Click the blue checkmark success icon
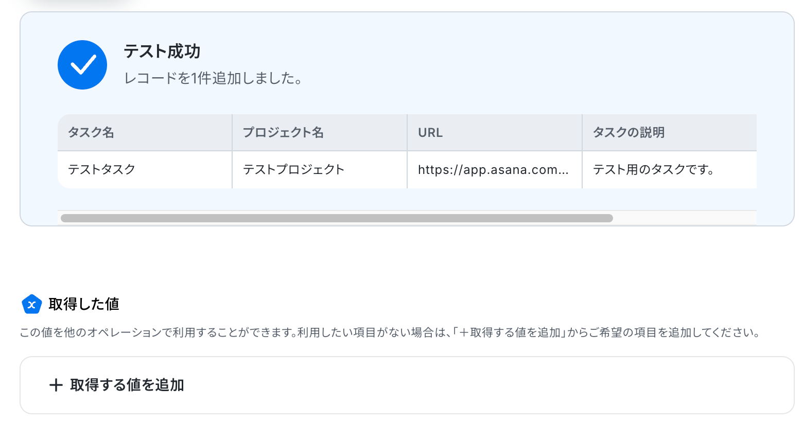This screenshot has height=422, width=803. (82, 65)
